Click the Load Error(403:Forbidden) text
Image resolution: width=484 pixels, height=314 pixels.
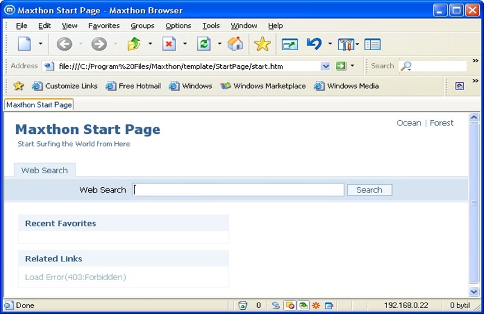point(76,277)
